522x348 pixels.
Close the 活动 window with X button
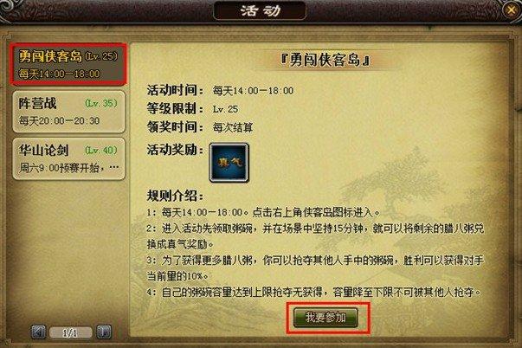coord(512,10)
